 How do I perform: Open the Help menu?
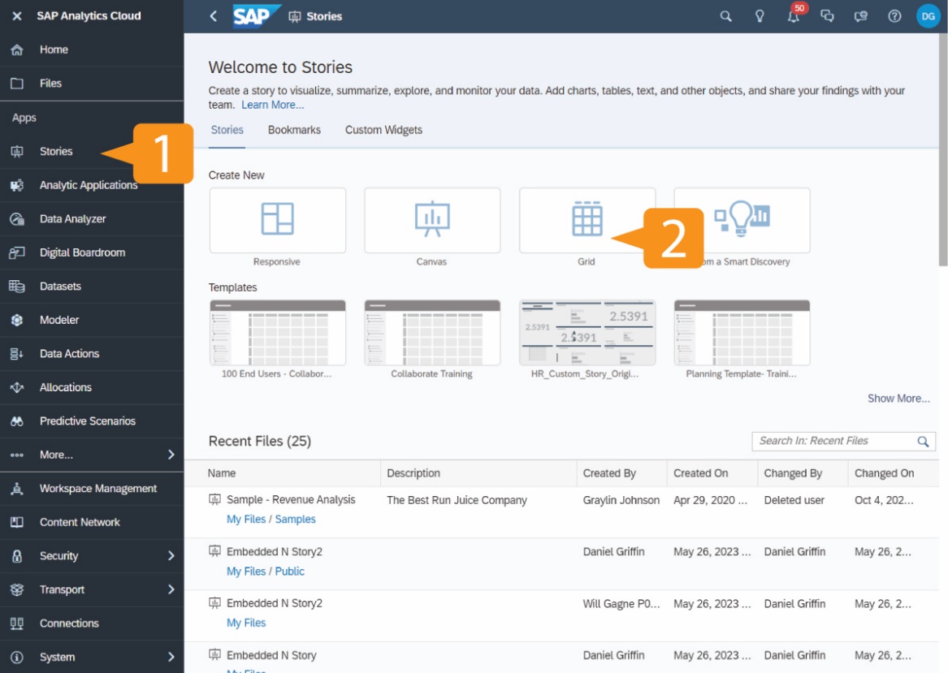coord(896,15)
